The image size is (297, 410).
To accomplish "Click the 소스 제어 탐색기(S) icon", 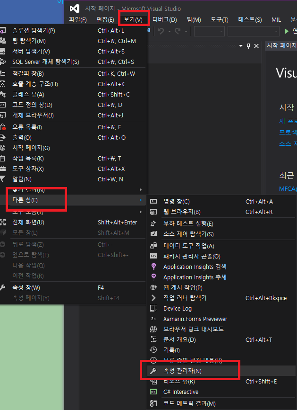I will click(x=153, y=234).
